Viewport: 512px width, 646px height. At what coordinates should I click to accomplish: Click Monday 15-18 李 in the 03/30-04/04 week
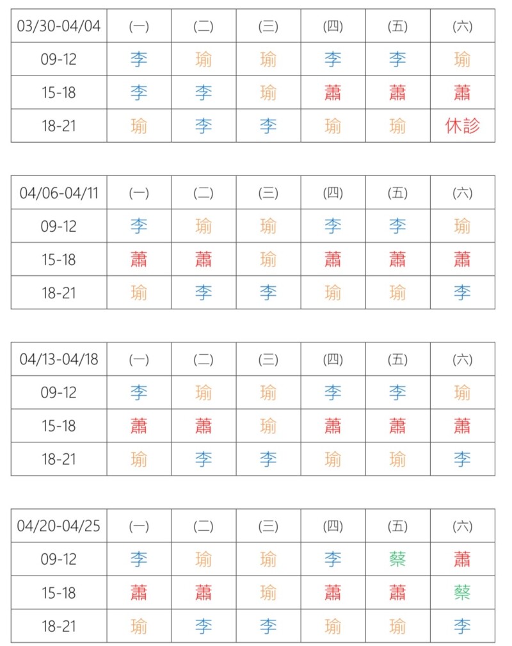pos(139,93)
